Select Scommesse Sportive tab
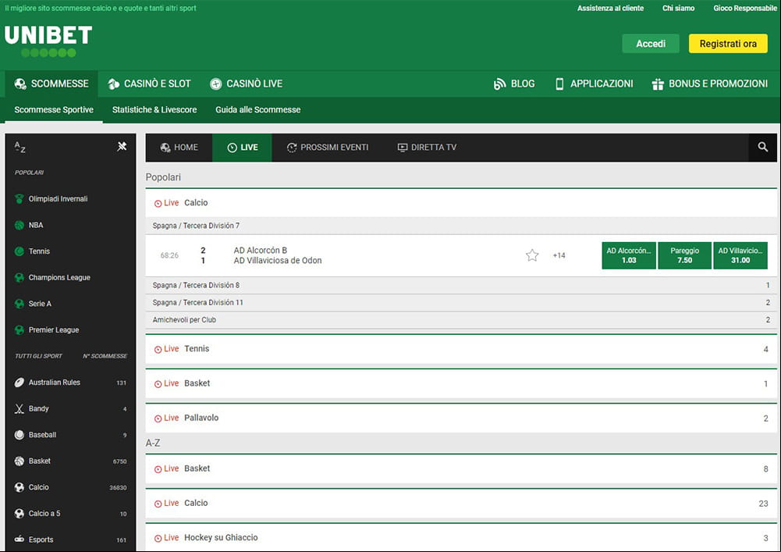Viewport: 781px width, 552px height. 54,110
